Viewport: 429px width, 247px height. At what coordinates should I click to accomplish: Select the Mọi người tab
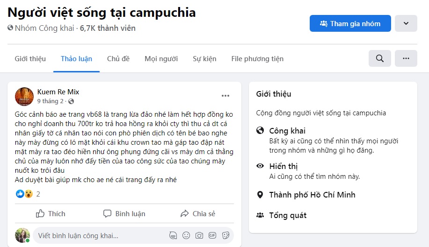tap(161, 59)
